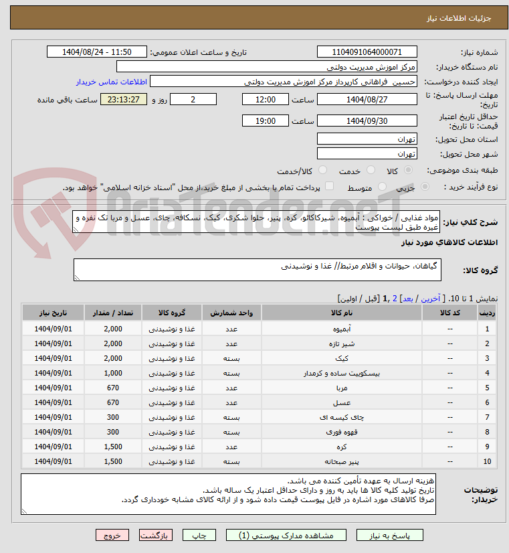Click the واحد شمارش column header
509x553 pixels.
(231, 313)
